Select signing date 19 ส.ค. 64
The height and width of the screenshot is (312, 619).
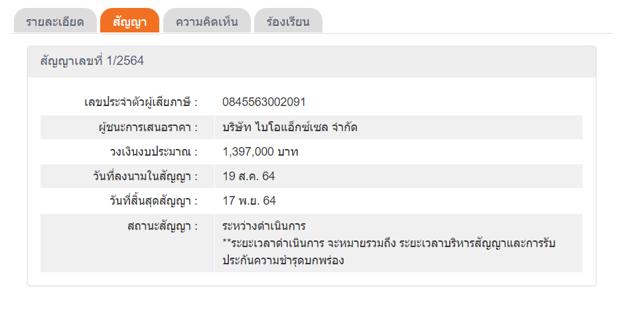249,176
